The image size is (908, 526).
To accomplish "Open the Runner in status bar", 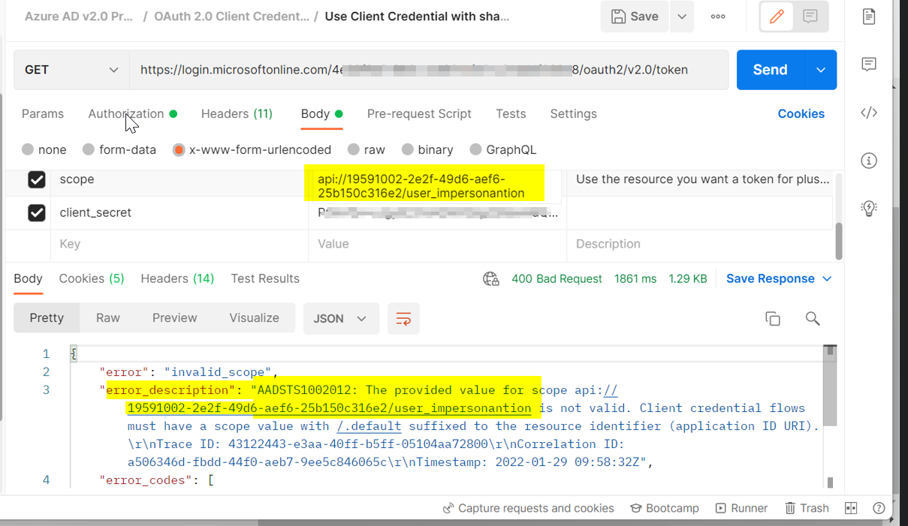I will tap(741, 508).
